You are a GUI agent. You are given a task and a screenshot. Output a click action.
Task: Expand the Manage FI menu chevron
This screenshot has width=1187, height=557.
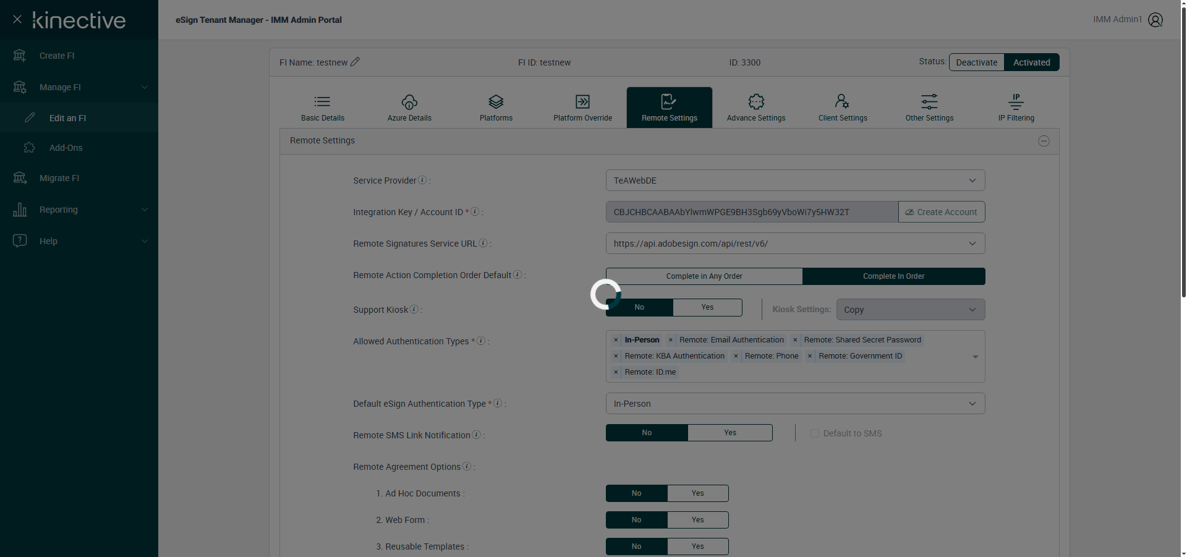click(x=145, y=87)
